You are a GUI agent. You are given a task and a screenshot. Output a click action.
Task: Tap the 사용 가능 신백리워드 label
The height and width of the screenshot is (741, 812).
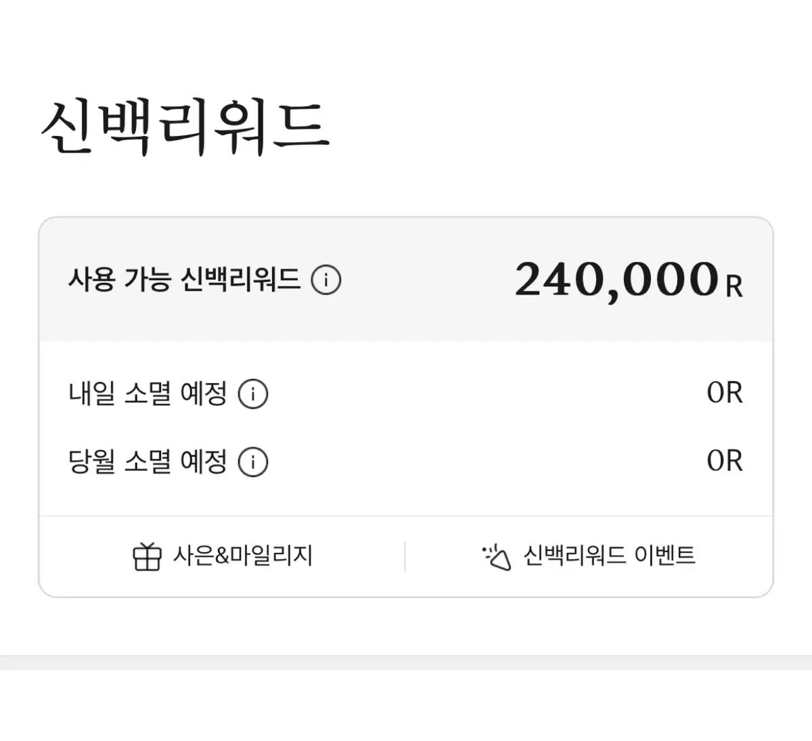pos(184,279)
